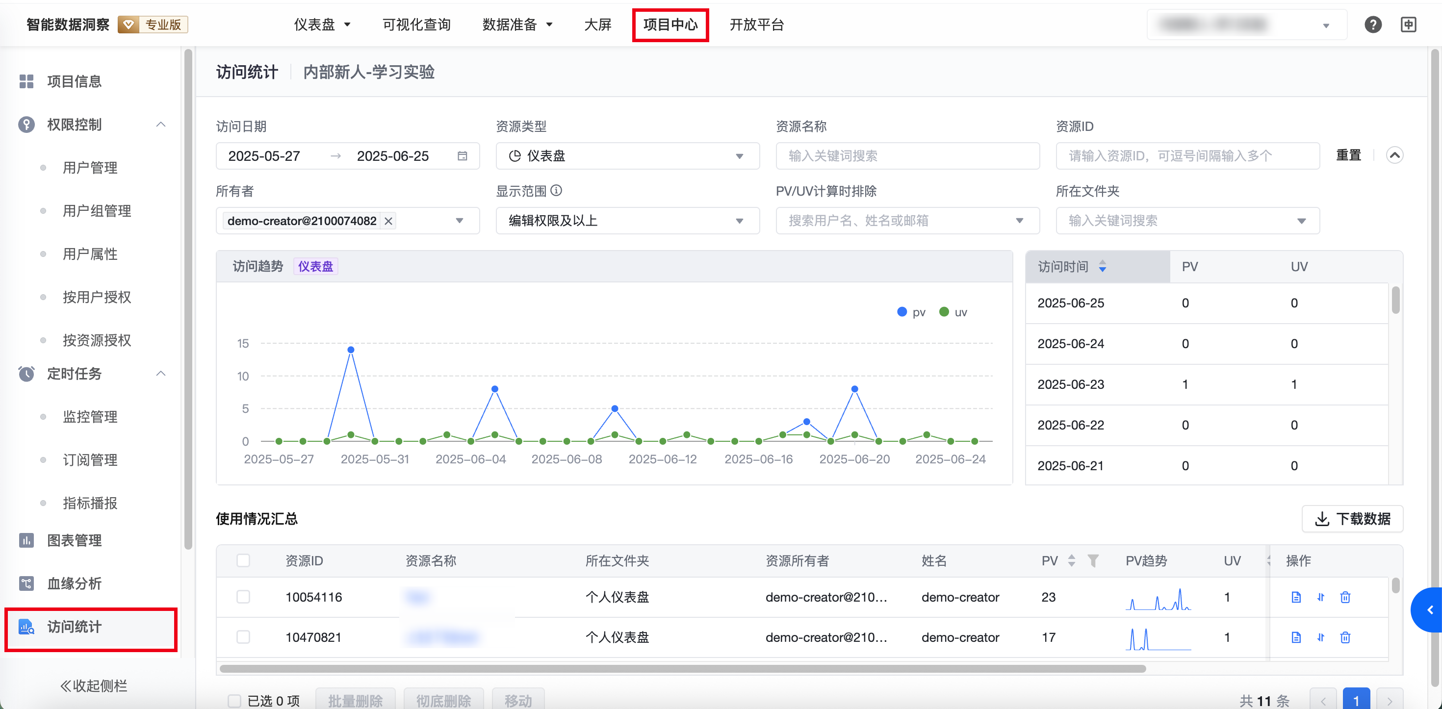Screen dimensions: 1442x709
Task: Open 按资源授权 in sidebar
Action: pyautogui.click(x=97, y=340)
